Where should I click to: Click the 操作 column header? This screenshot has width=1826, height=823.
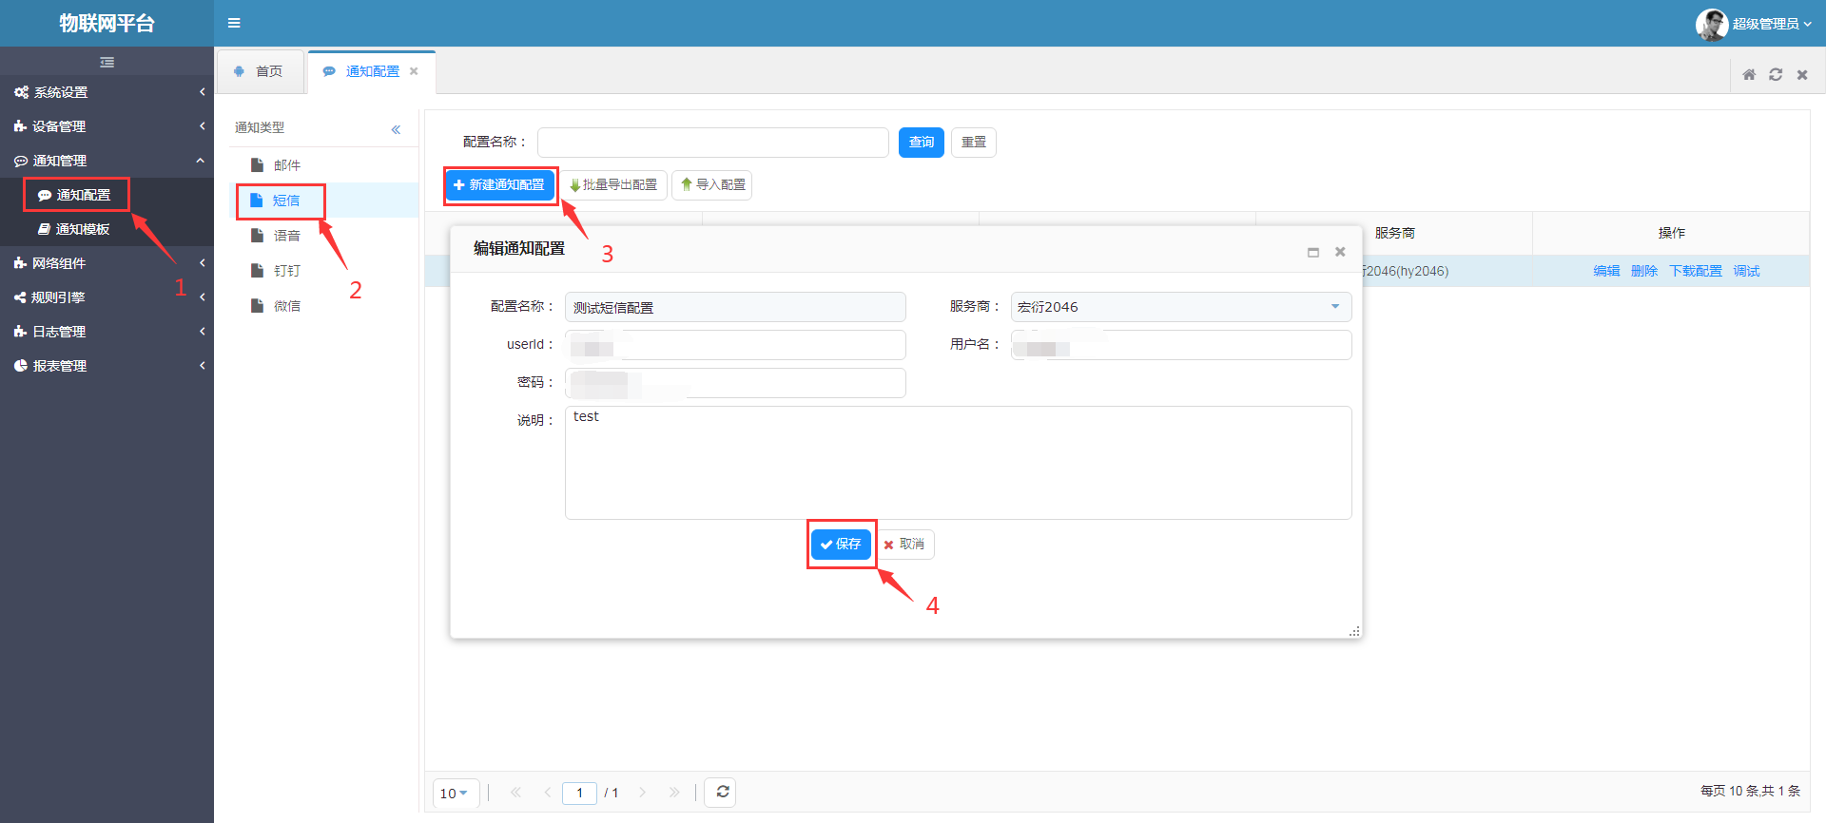pos(1671,233)
